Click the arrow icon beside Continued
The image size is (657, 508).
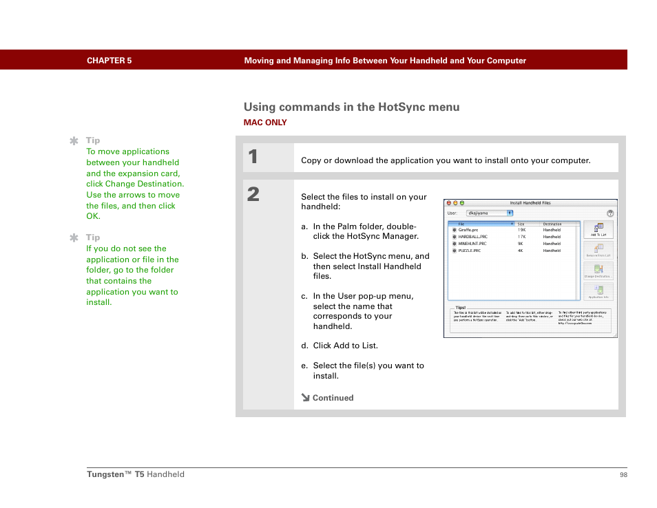coord(306,397)
